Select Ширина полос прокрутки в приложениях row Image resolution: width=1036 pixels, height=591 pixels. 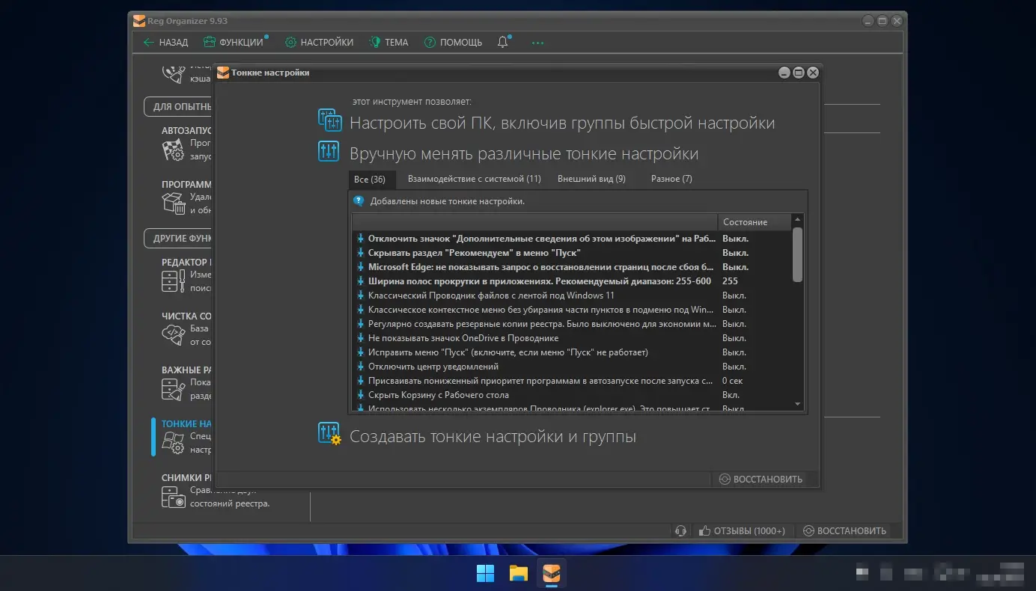572,281
